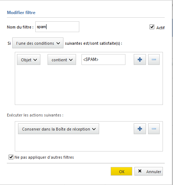Cancel editing with the Annuler button
173x185 pixels.
tap(148, 171)
